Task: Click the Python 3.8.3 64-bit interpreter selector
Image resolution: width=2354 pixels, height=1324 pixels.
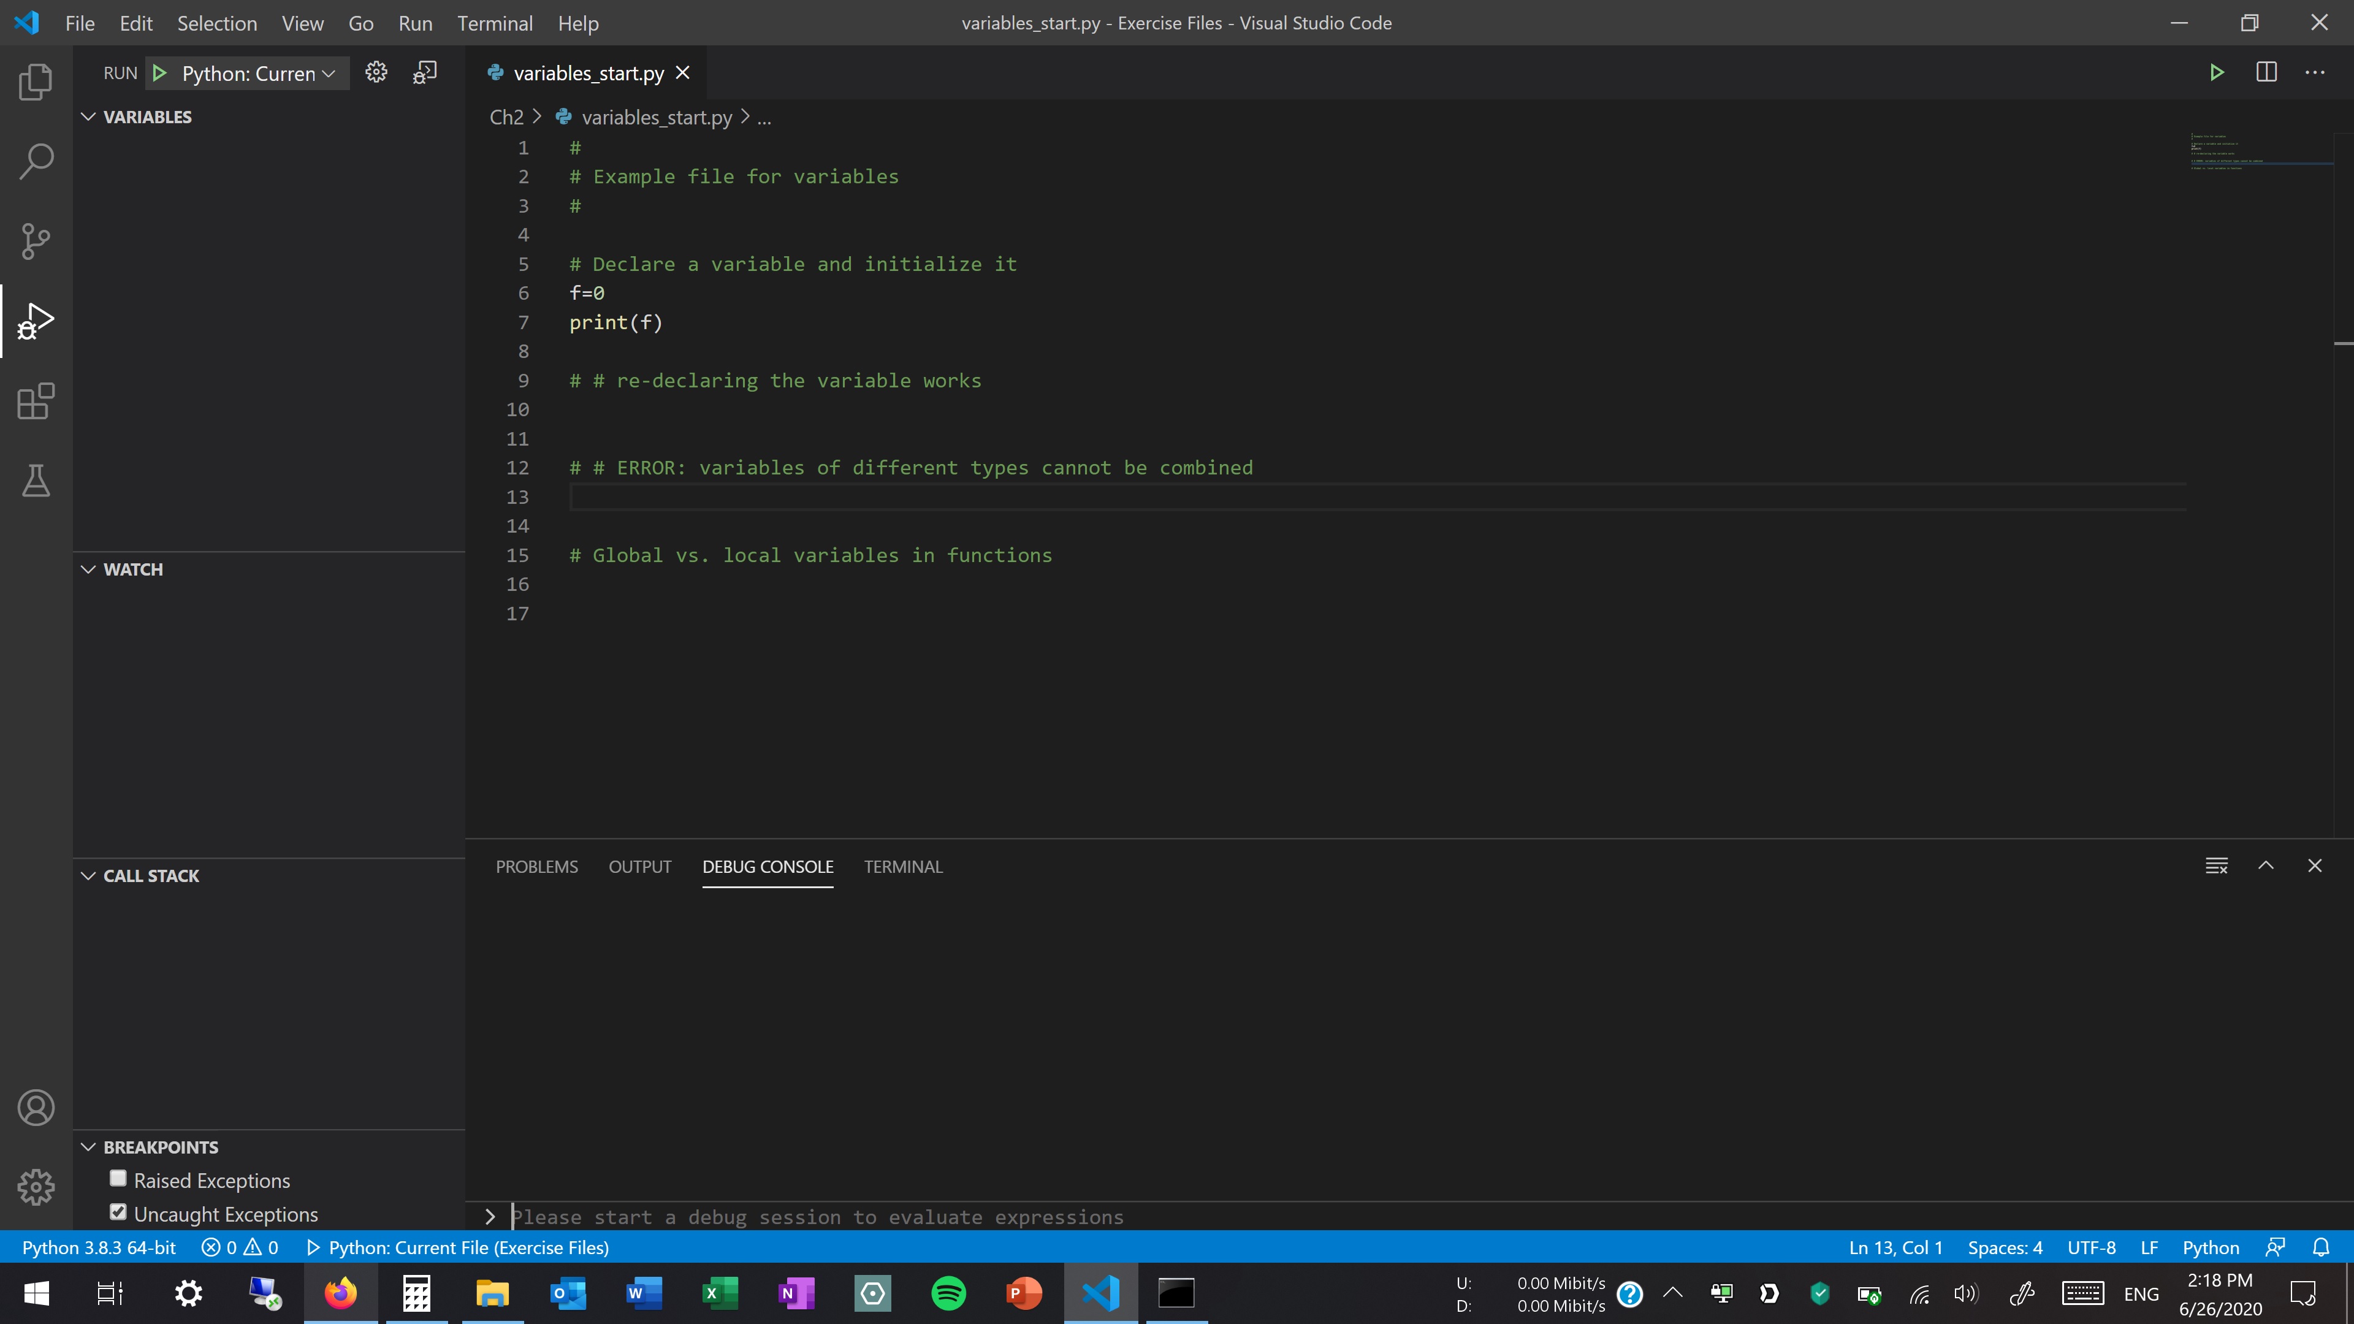Action: [x=99, y=1247]
